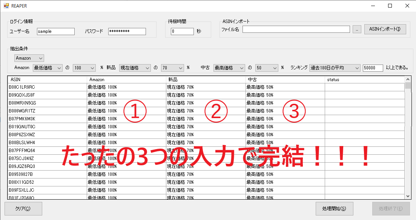Click the クリア(C) button
Image resolution: width=416 pixels, height=220 pixels.
23,208
